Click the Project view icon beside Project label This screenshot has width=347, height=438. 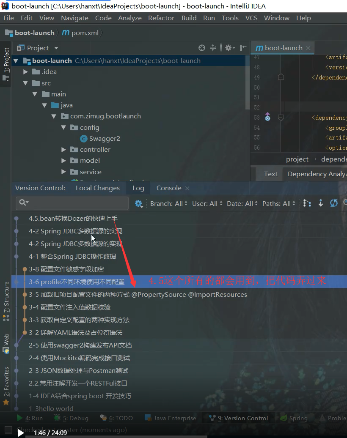[x=20, y=48]
